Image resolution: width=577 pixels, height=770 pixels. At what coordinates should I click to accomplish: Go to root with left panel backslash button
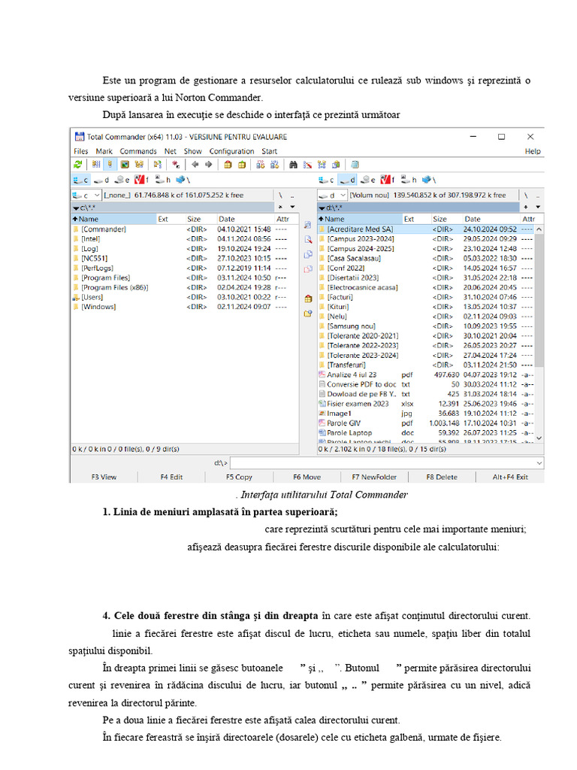(x=280, y=196)
